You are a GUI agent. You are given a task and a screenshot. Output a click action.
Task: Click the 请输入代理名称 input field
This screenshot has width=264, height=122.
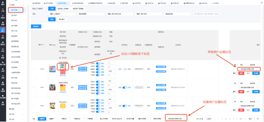tap(62, 14)
